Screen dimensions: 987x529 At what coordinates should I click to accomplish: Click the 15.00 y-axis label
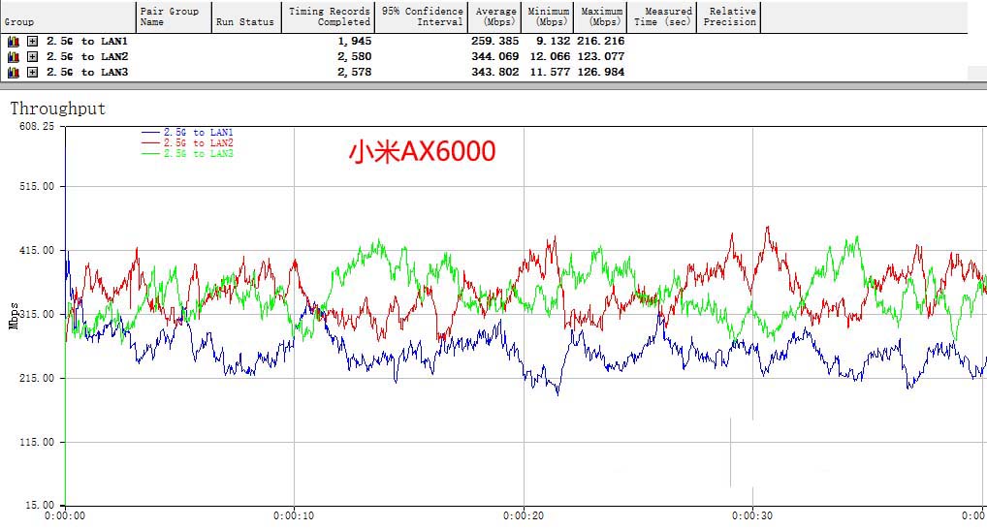40,505
